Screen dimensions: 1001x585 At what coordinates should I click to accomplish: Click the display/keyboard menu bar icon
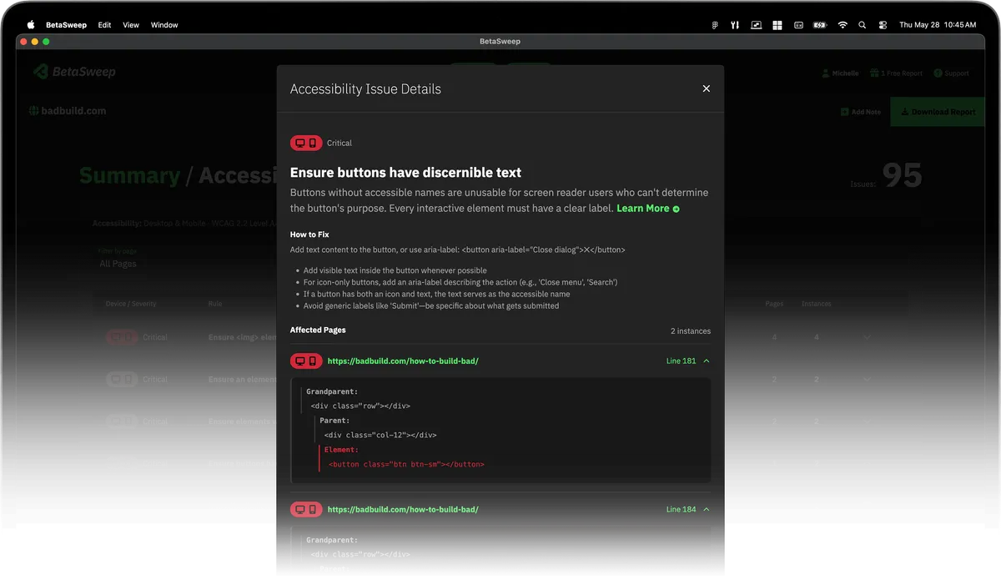(x=798, y=25)
